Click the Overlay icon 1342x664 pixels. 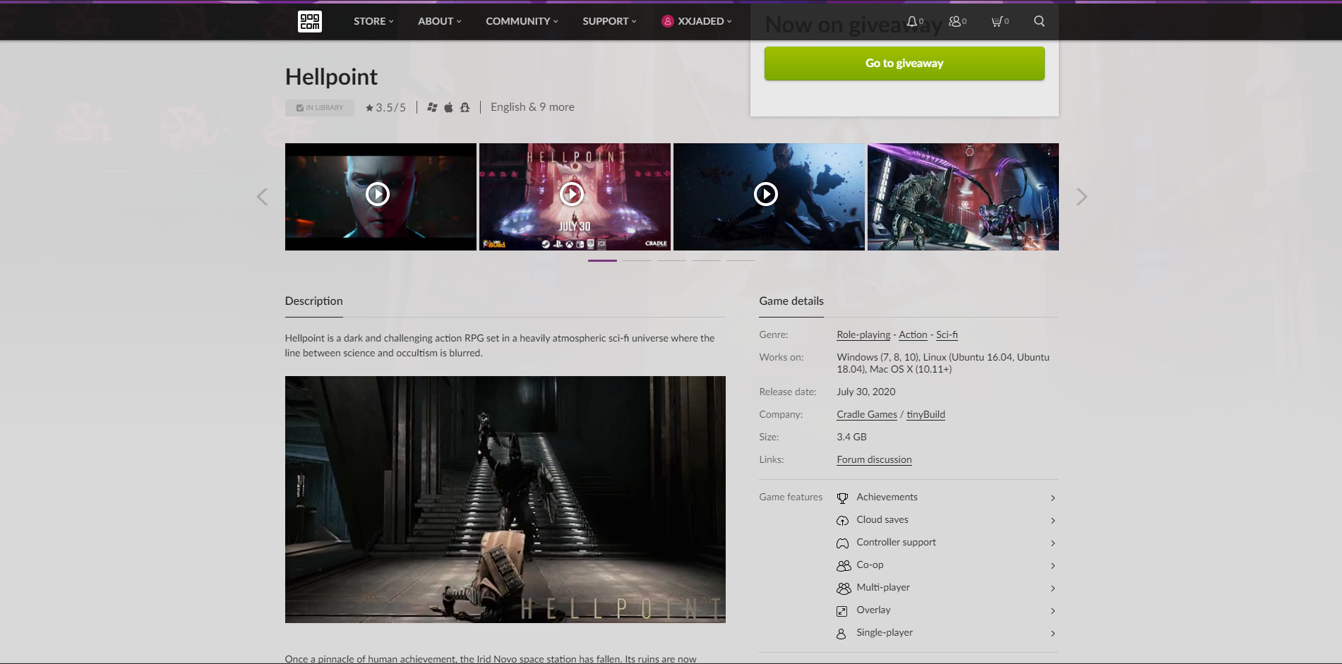[841, 611]
